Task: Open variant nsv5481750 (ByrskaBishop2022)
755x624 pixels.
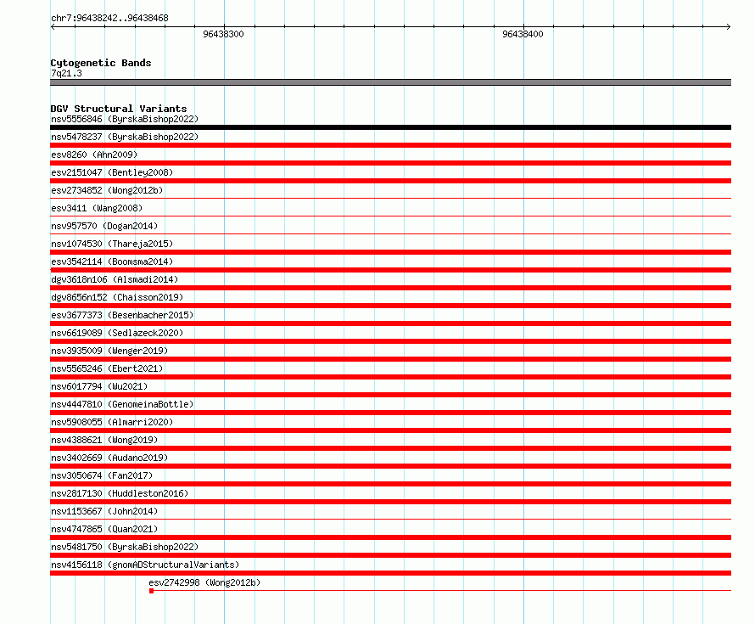Action: (x=125, y=547)
